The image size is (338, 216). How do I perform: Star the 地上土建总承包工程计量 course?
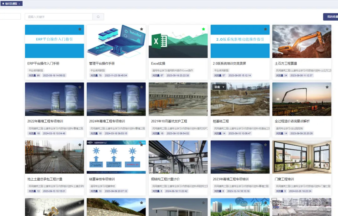(x=80, y=145)
